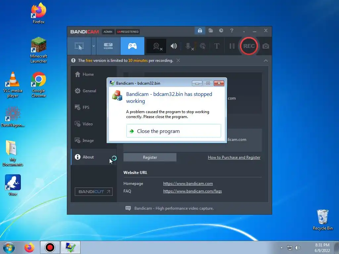This screenshot has height=254, width=339.
Task: Open the Image settings tab
Action: pyautogui.click(x=94, y=140)
